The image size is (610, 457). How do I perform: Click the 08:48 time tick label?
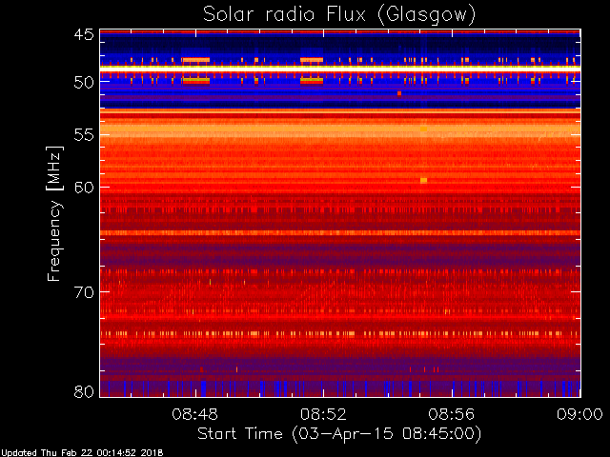194,414
